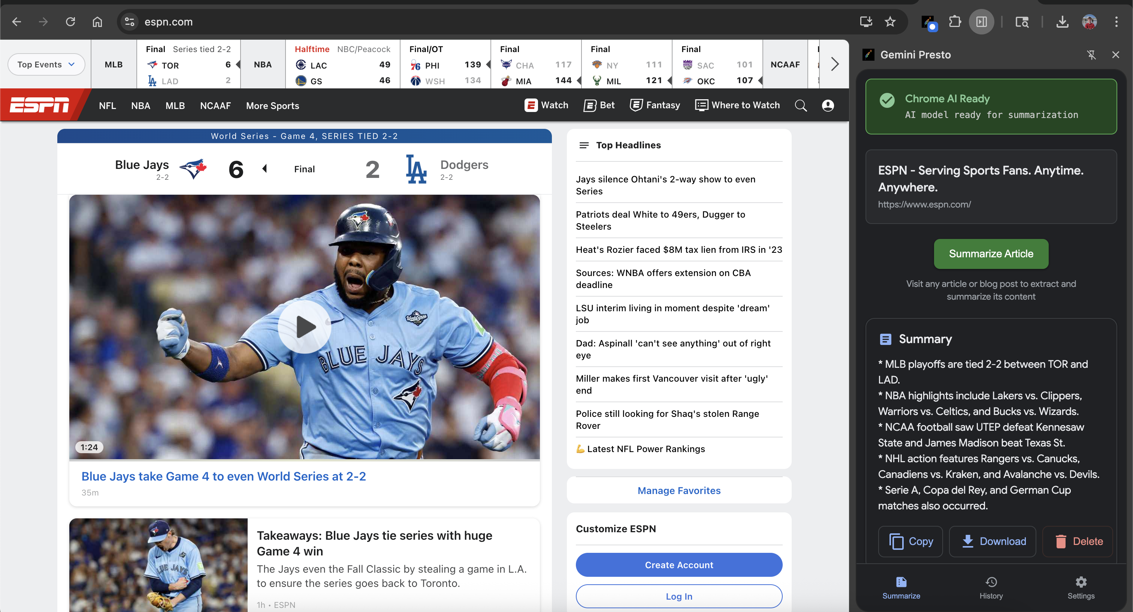Unpin the Gemini Presto side panel

(1091, 55)
